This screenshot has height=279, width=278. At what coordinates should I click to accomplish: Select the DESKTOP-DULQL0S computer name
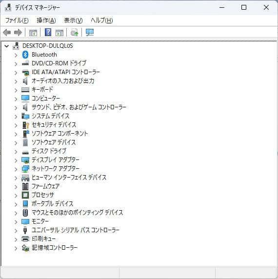pyautogui.click(x=48, y=46)
